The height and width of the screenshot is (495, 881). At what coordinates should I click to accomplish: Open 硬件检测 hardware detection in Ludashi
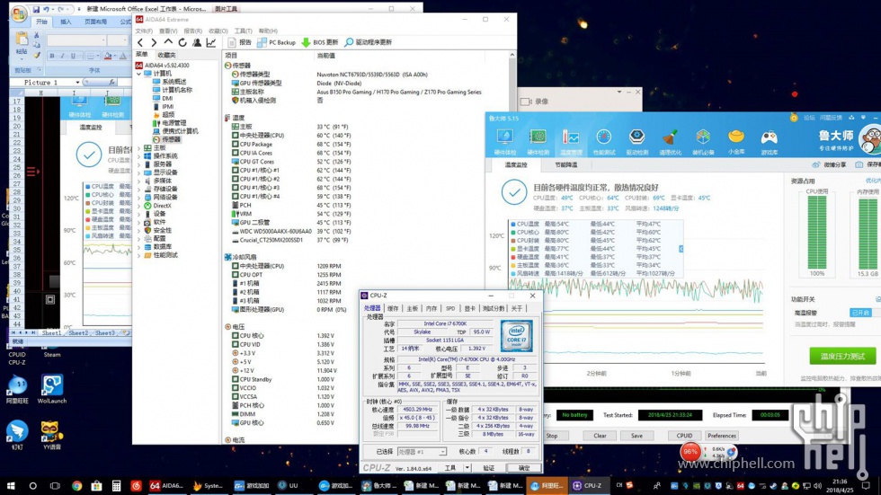[x=538, y=142]
